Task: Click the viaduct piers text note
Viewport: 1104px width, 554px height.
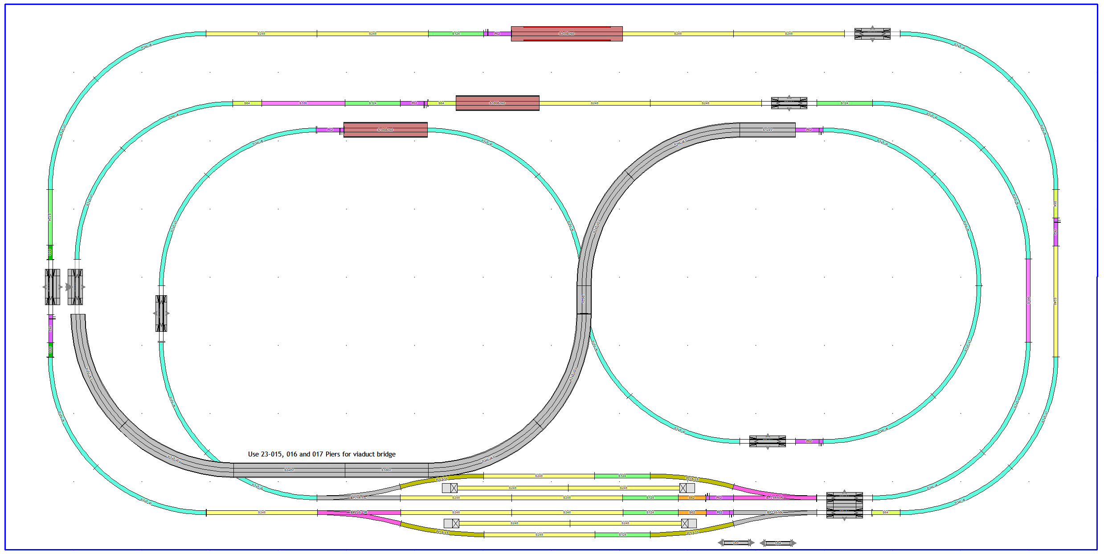Action: pyautogui.click(x=322, y=454)
